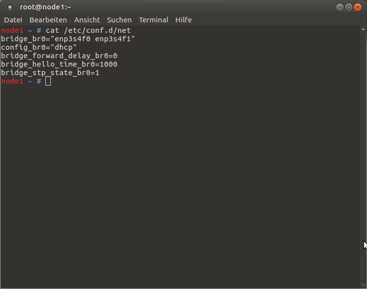Click the window icon left of title

(x=10, y=7)
